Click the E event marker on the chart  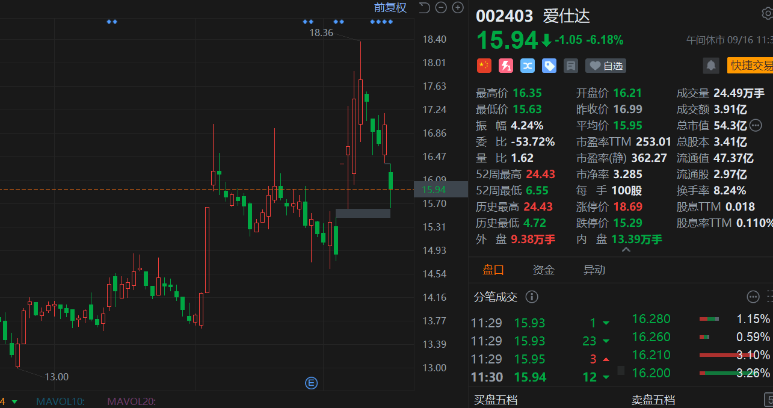pos(311,383)
